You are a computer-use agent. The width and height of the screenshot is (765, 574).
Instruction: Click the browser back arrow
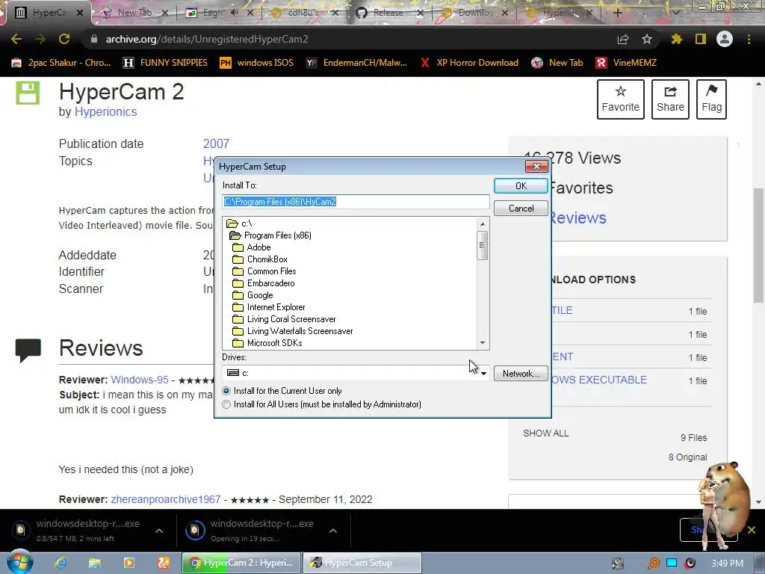(16, 39)
